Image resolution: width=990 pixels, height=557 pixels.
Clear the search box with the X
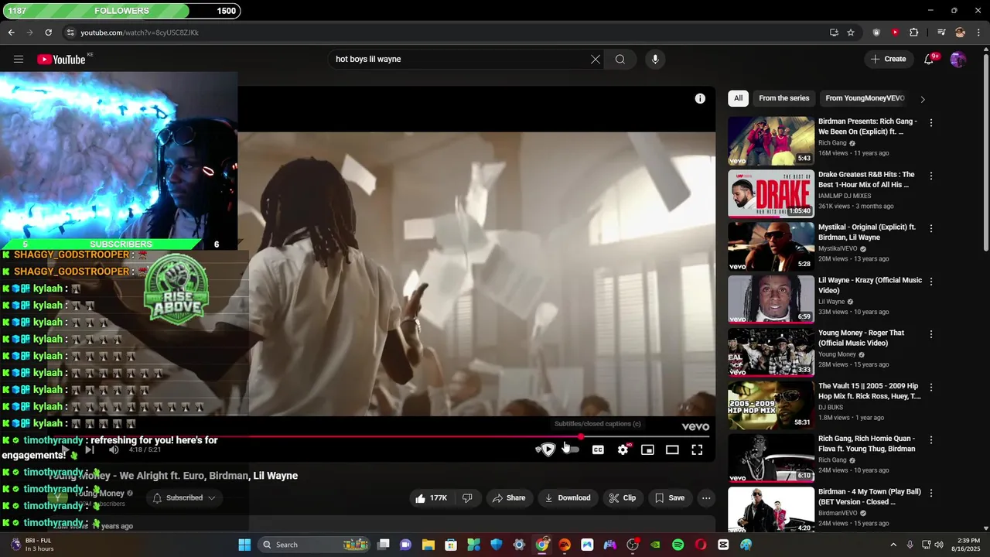click(x=596, y=60)
